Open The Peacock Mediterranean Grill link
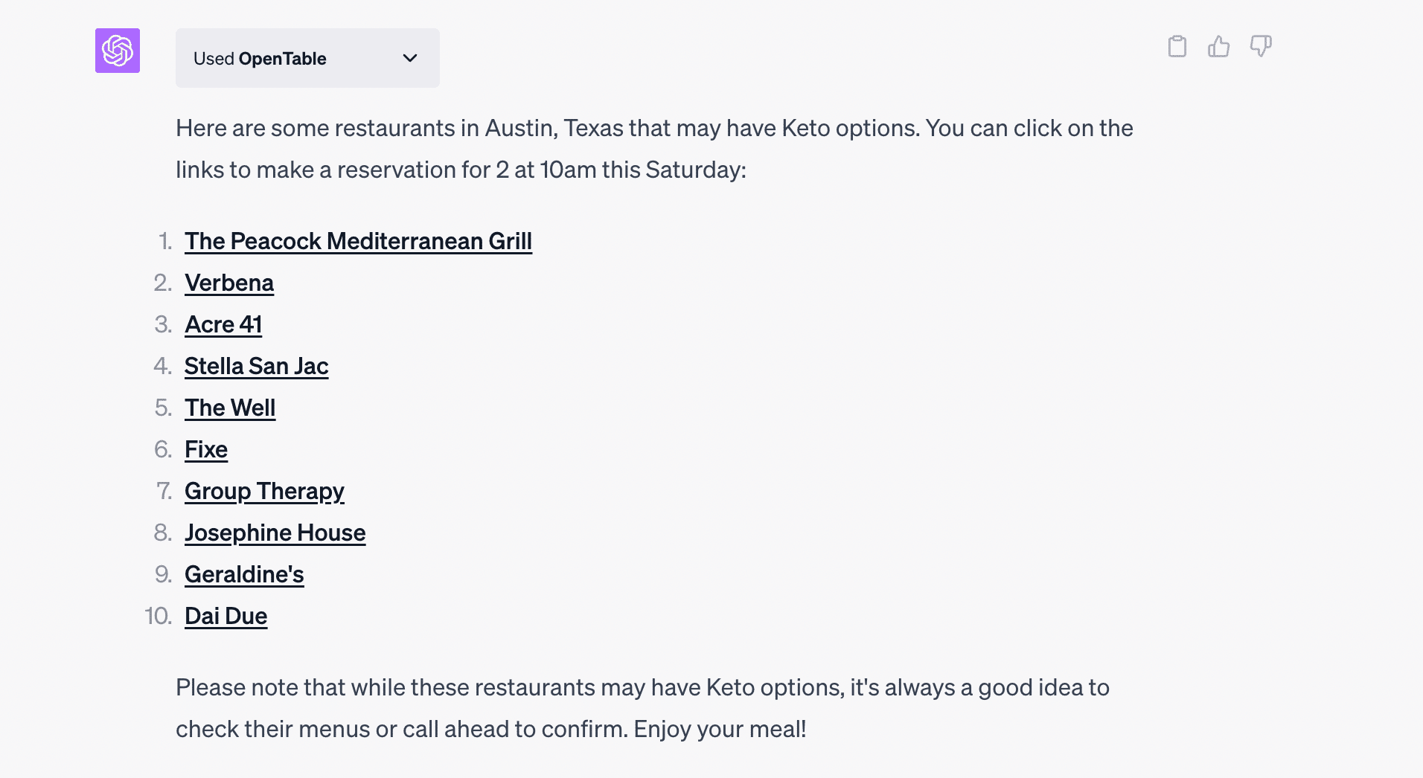1423x778 pixels. coord(358,241)
